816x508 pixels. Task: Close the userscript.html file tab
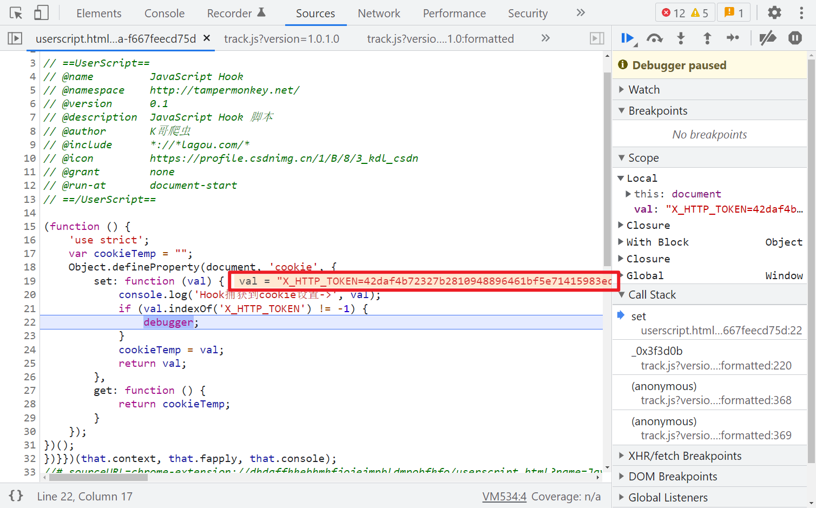pyautogui.click(x=207, y=38)
